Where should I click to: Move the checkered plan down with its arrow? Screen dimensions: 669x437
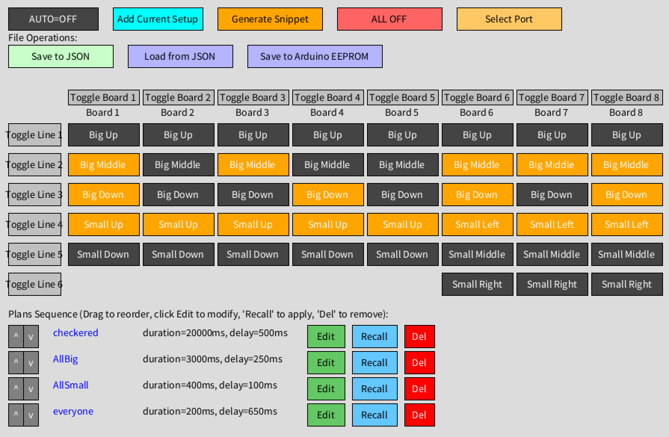pos(31,336)
